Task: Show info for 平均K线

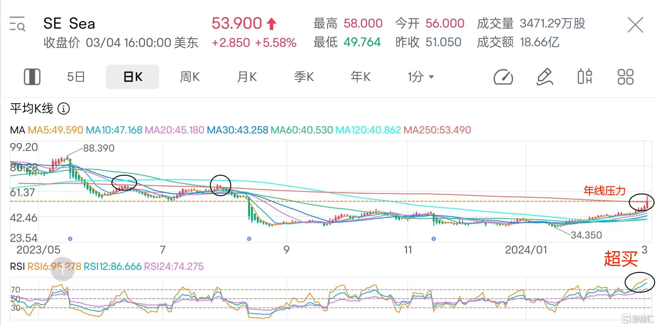Action: tap(63, 108)
